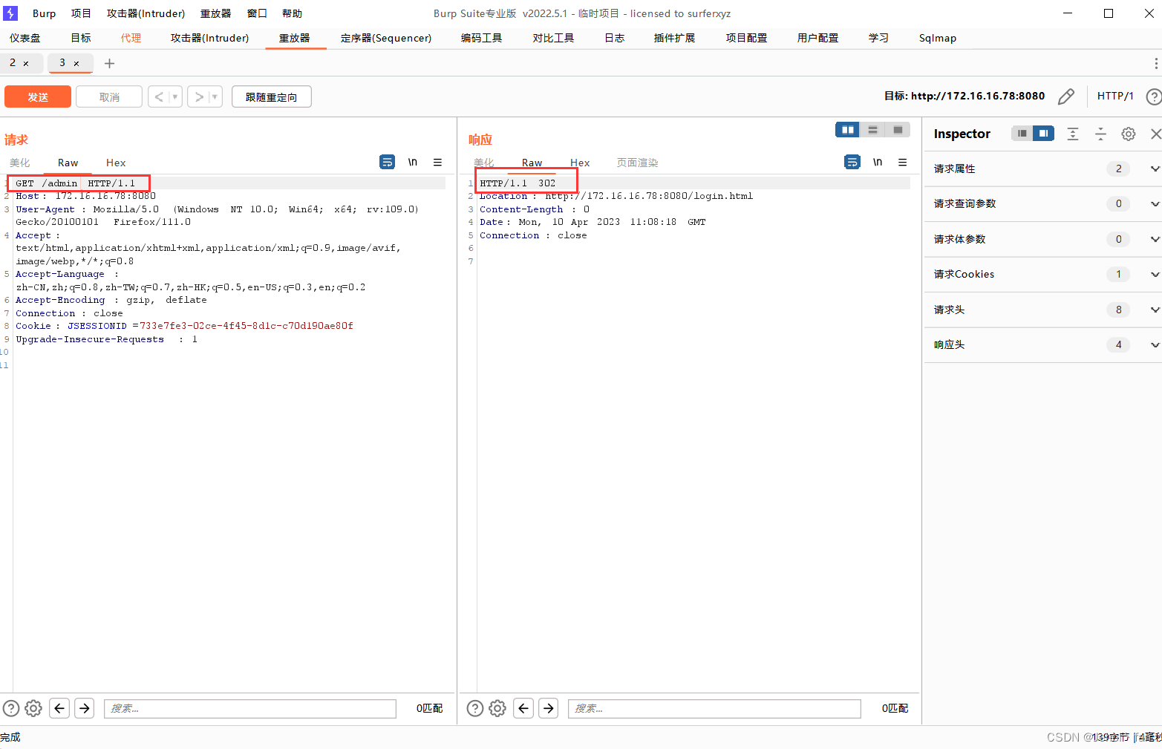This screenshot has height=749, width=1162.
Task: Go to previous request search match
Action: (59, 708)
